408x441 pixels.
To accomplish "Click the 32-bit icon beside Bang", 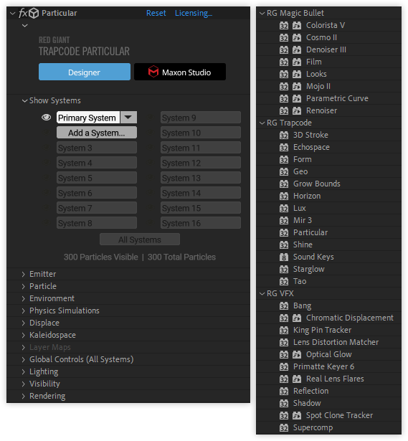I will click(284, 306).
